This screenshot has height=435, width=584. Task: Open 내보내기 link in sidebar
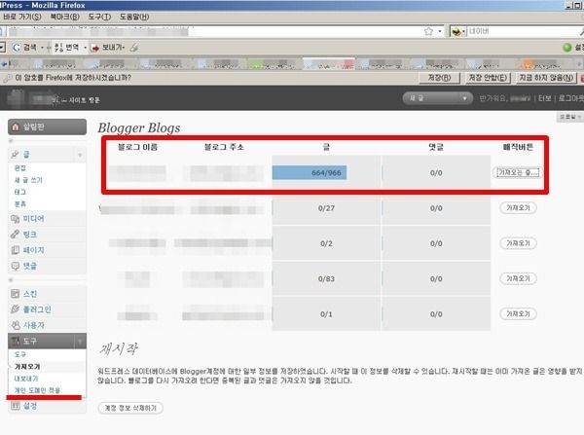tap(26, 379)
